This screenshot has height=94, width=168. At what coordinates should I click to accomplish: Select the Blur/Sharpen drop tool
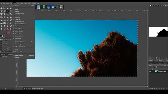coord(8,26)
